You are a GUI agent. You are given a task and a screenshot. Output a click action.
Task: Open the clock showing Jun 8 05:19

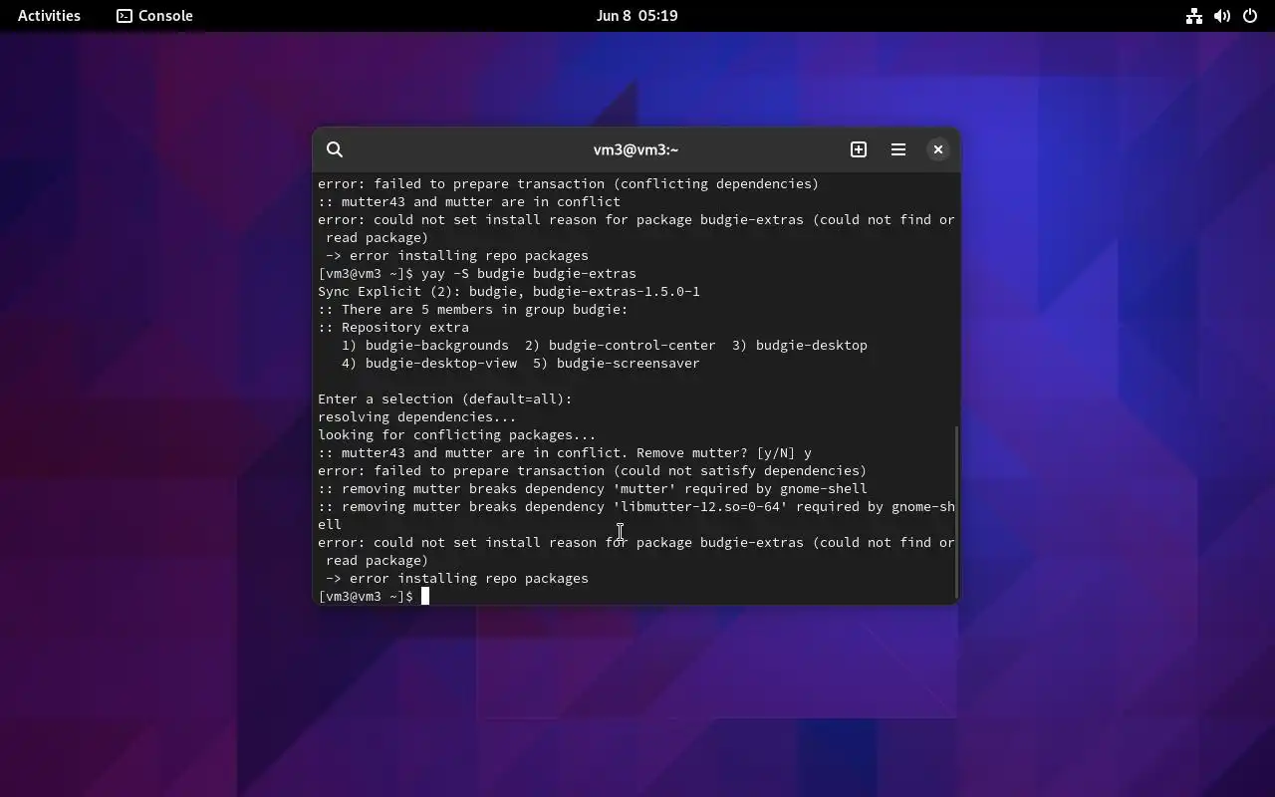coord(637,16)
